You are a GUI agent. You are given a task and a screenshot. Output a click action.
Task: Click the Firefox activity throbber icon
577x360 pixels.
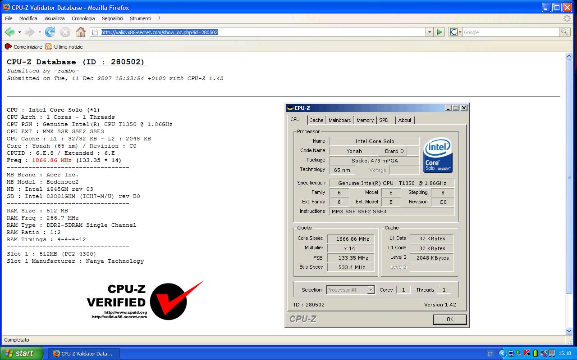(x=567, y=18)
